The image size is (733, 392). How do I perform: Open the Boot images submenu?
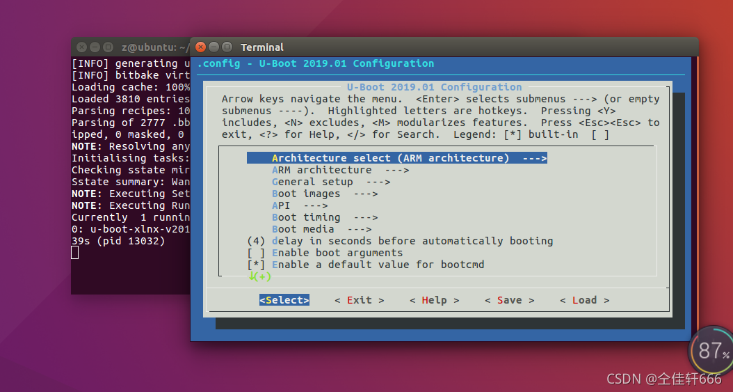(325, 194)
